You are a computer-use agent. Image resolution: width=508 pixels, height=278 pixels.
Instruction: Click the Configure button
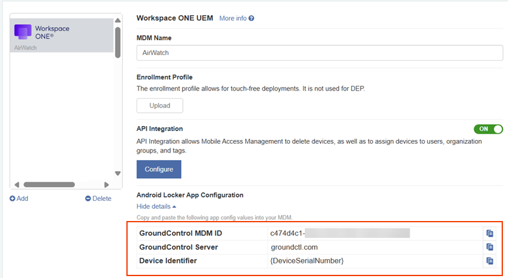tap(159, 169)
